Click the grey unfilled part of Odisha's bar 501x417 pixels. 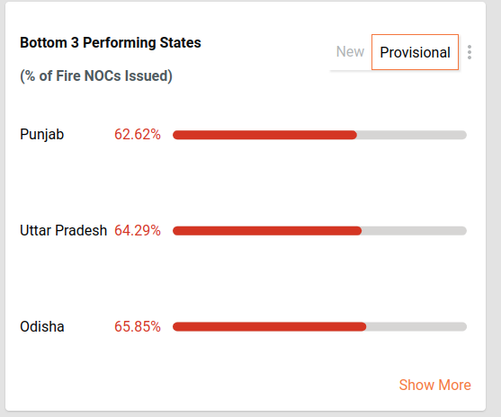(416, 326)
